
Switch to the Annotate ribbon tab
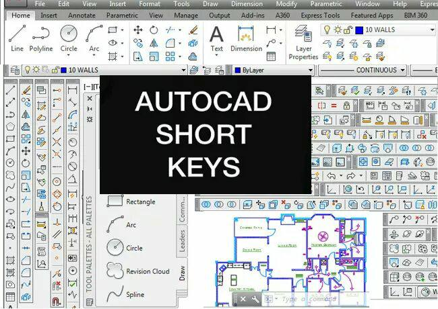[x=82, y=15]
